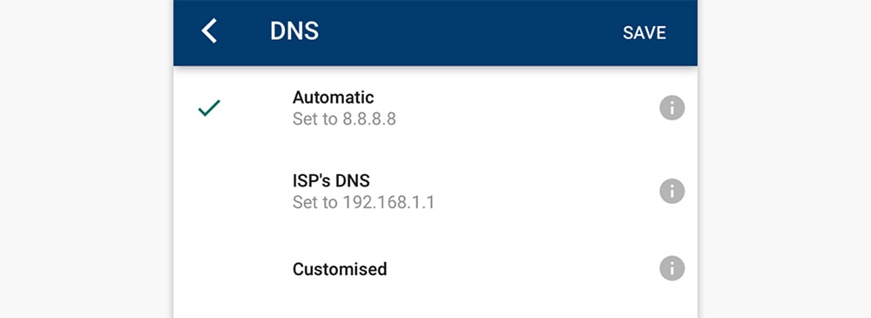View info for the Customised DNS option

[x=672, y=268]
